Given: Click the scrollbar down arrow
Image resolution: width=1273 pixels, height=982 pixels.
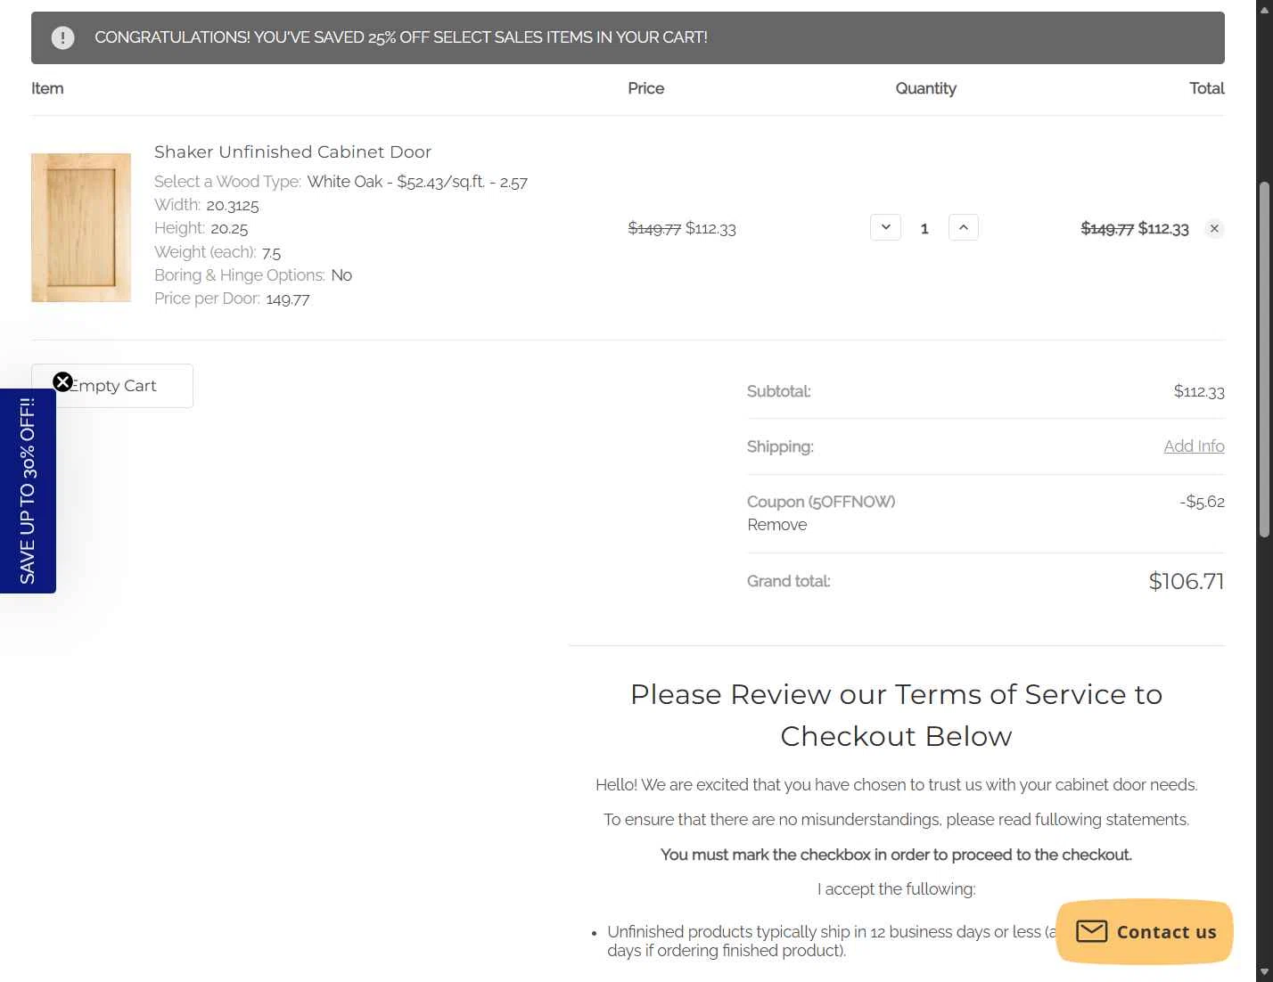Looking at the screenshot, I should click(1264, 973).
